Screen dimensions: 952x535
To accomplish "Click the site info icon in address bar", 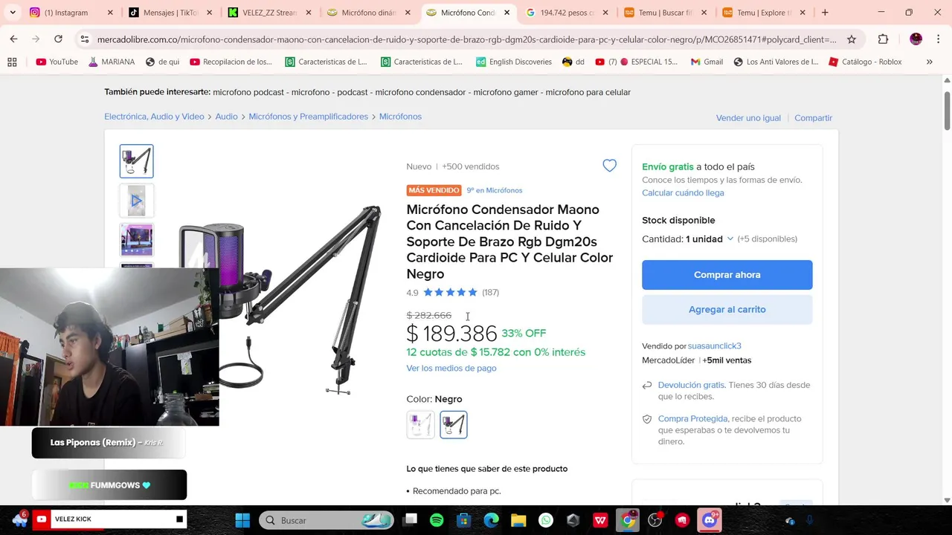I will 84,39.
